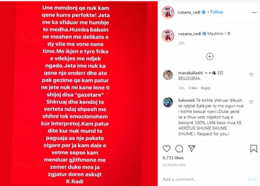Click rozana_radi caption profile avatar
Viewport: 260px width, 186px height.
[x=168, y=36]
